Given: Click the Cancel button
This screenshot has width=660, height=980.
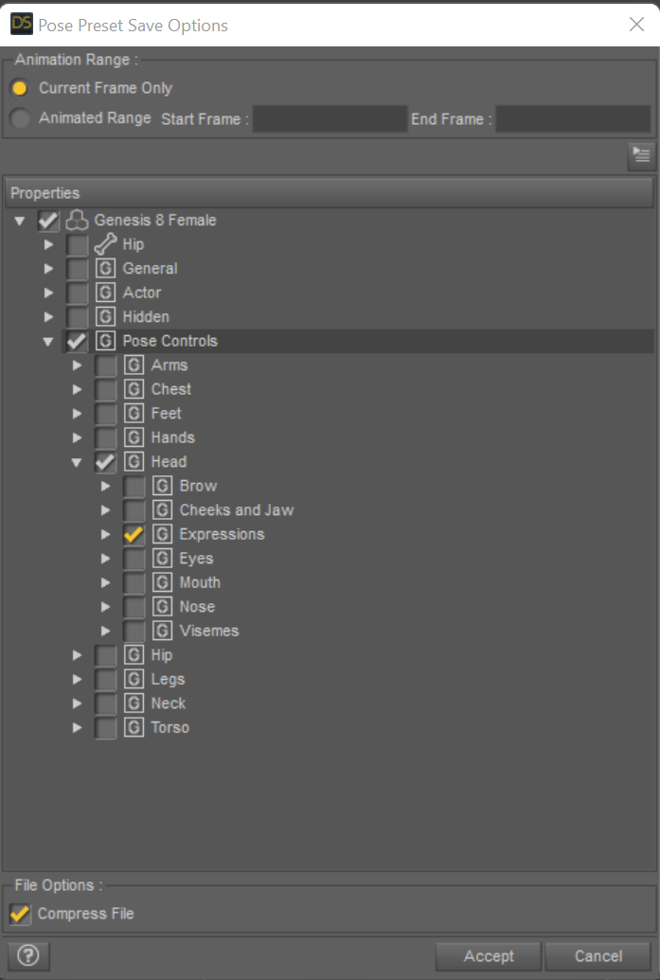Looking at the screenshot, I should point(598,955).
